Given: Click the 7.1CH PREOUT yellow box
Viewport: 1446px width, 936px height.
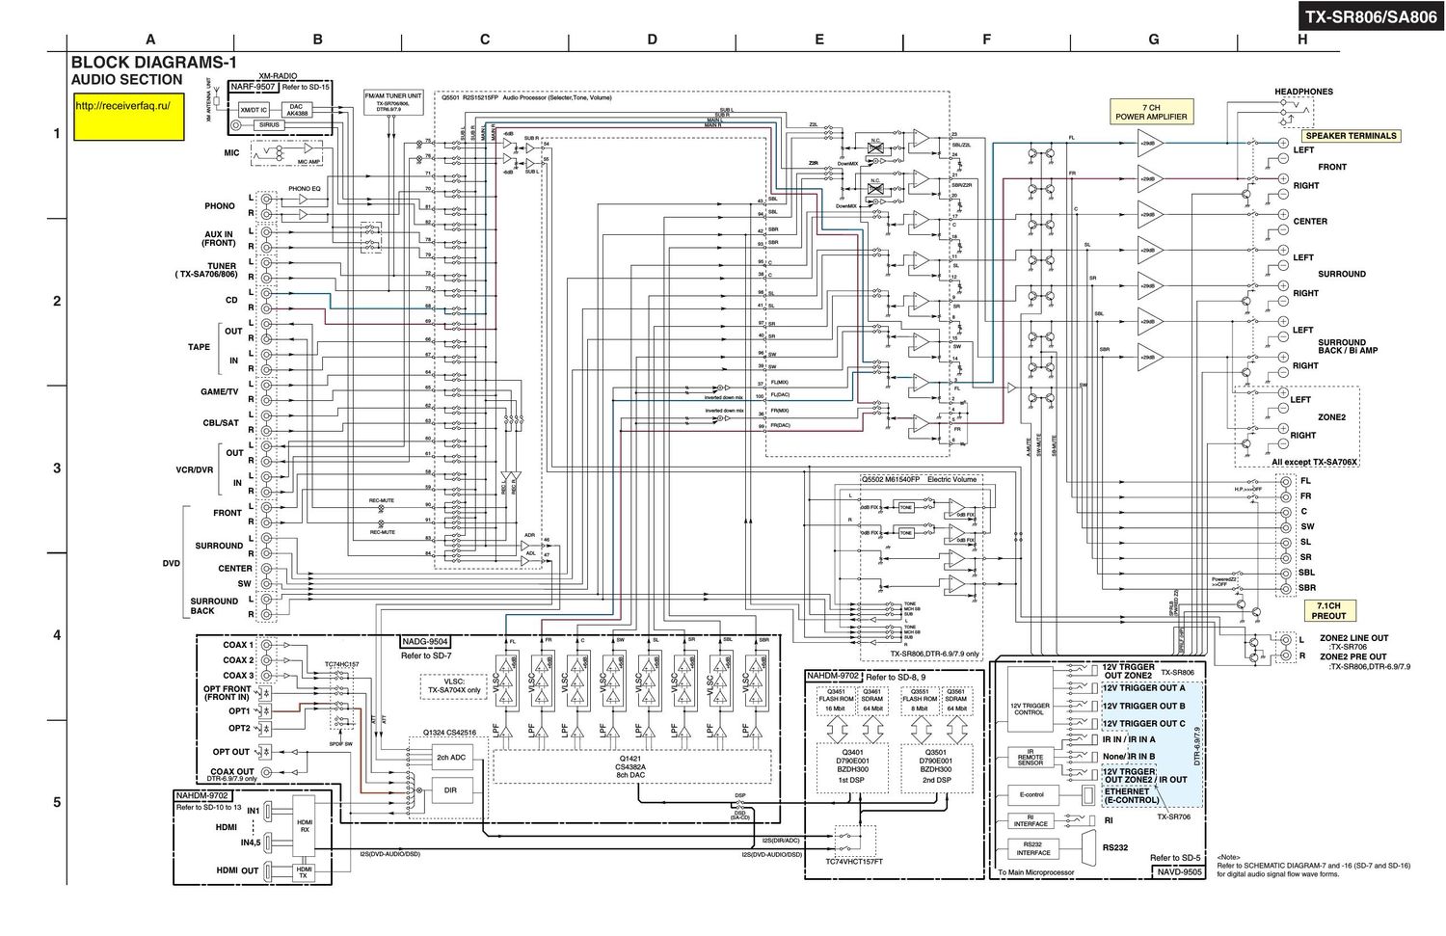Looking at the screenshot, I should (x=1328, y=610).
